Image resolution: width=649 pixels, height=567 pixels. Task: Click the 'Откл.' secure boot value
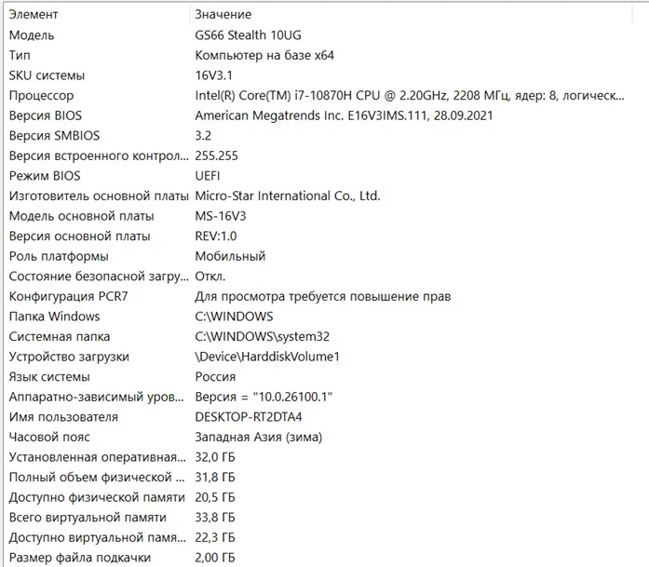(x=210, y=277)
